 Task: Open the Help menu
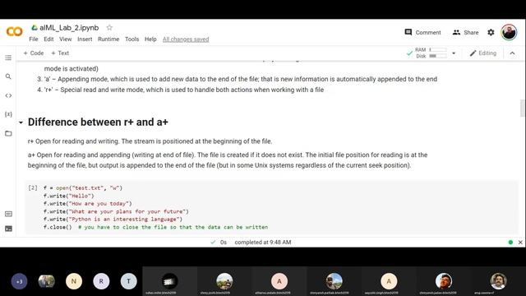tap(150, 39)
